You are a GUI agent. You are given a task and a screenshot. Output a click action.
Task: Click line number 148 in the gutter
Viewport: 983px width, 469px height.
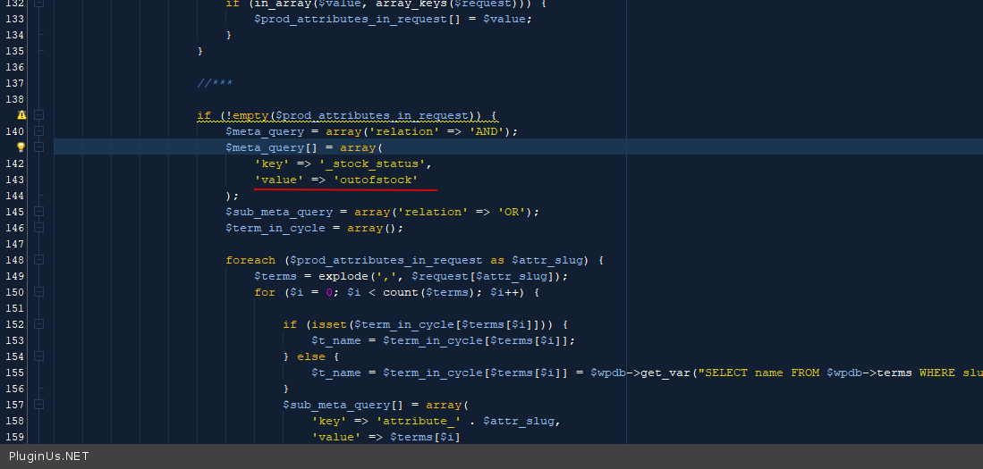click(14, 261)
